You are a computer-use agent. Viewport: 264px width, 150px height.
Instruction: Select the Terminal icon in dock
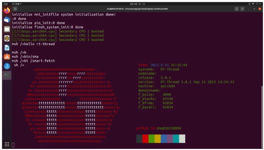click(7, 75)
